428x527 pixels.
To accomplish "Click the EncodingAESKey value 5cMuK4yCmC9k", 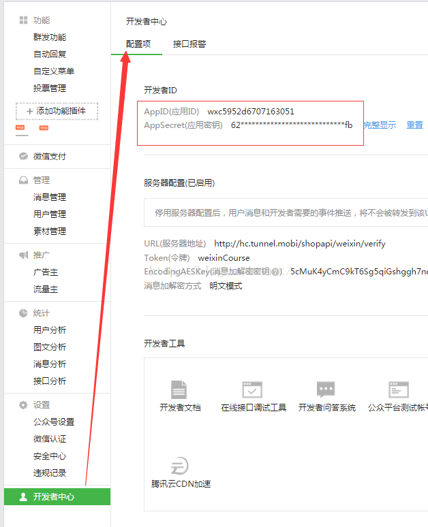I will click(x=359, y=272).
